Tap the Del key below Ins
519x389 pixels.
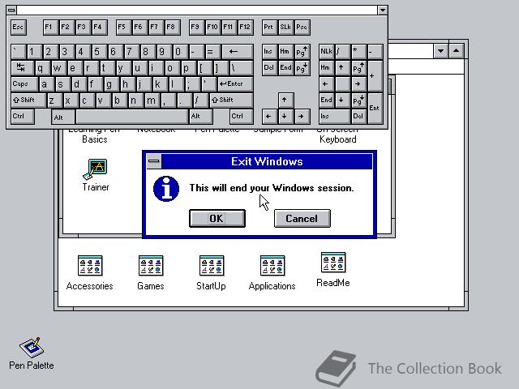[x=269, y=68]
